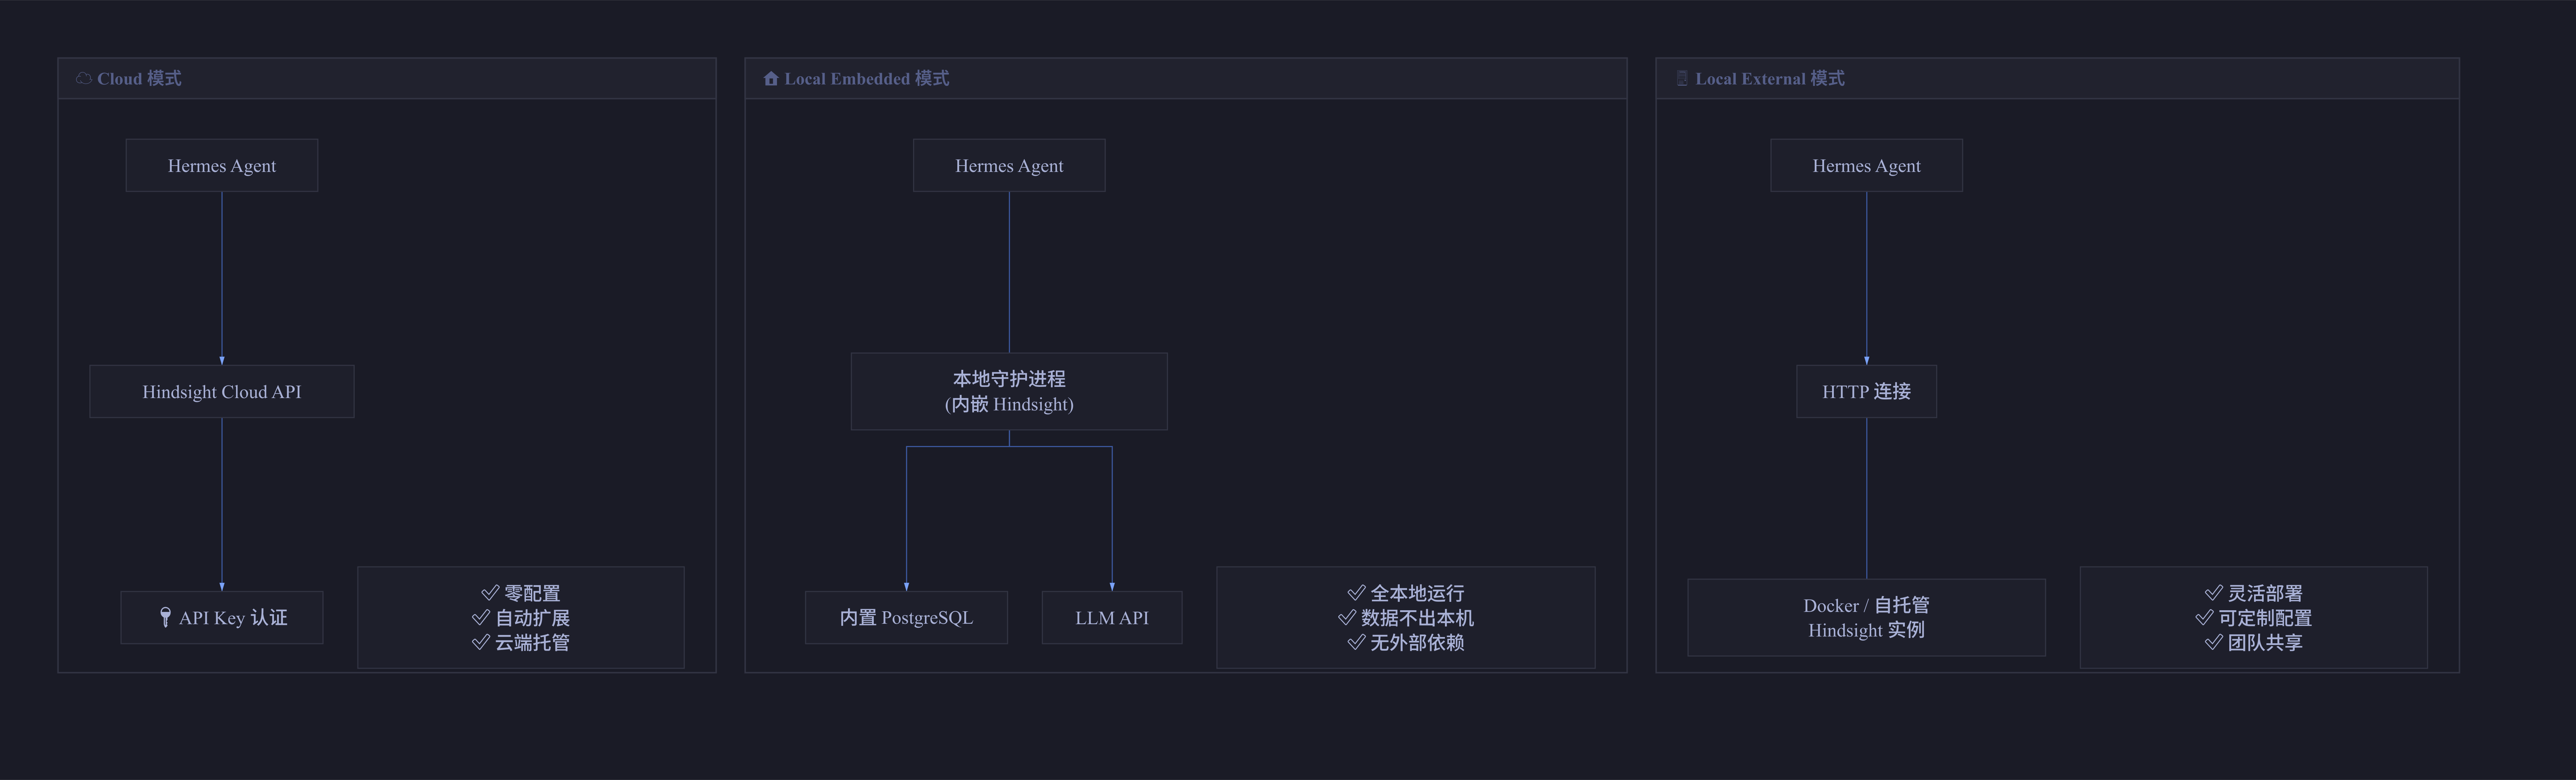The height and width of the screenshot is (780, 2576).
Task: Click the 本地守护进程 (内嵌 Hindsight) node
Action: pos(1009,391)
